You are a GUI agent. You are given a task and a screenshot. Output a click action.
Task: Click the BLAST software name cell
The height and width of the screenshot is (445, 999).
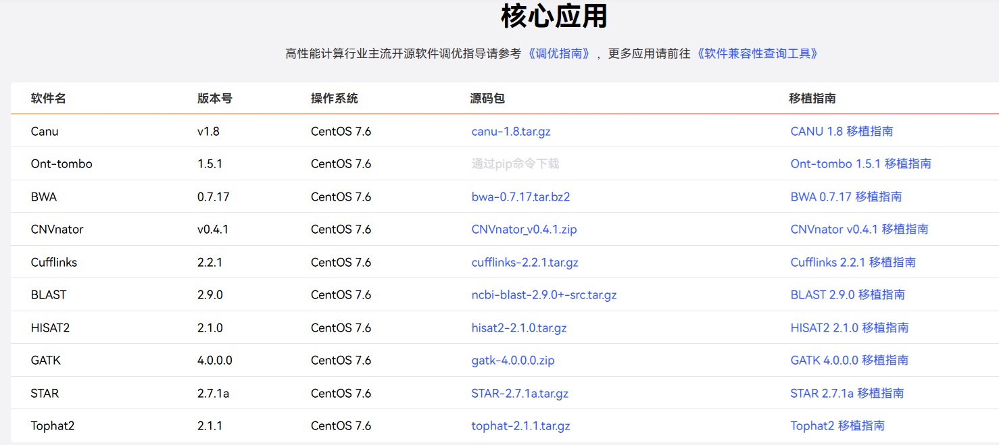[x=49, y=295]
